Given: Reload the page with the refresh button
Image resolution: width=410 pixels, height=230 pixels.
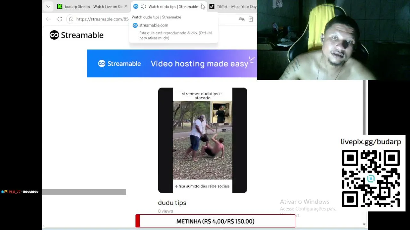Looking at the screenshot, I should point(60,19).
